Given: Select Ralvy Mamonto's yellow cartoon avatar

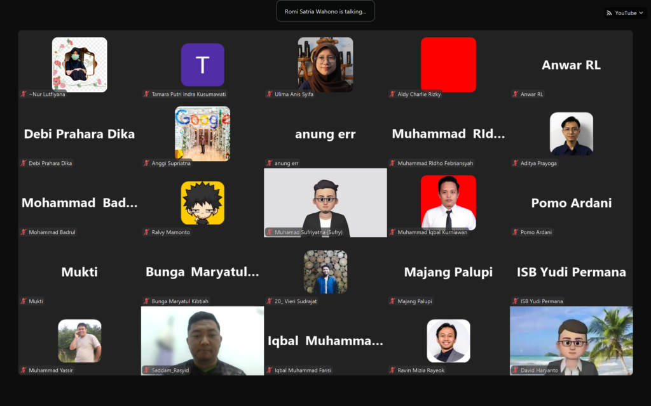Looking at the screenshot, I should click(202, 203).
